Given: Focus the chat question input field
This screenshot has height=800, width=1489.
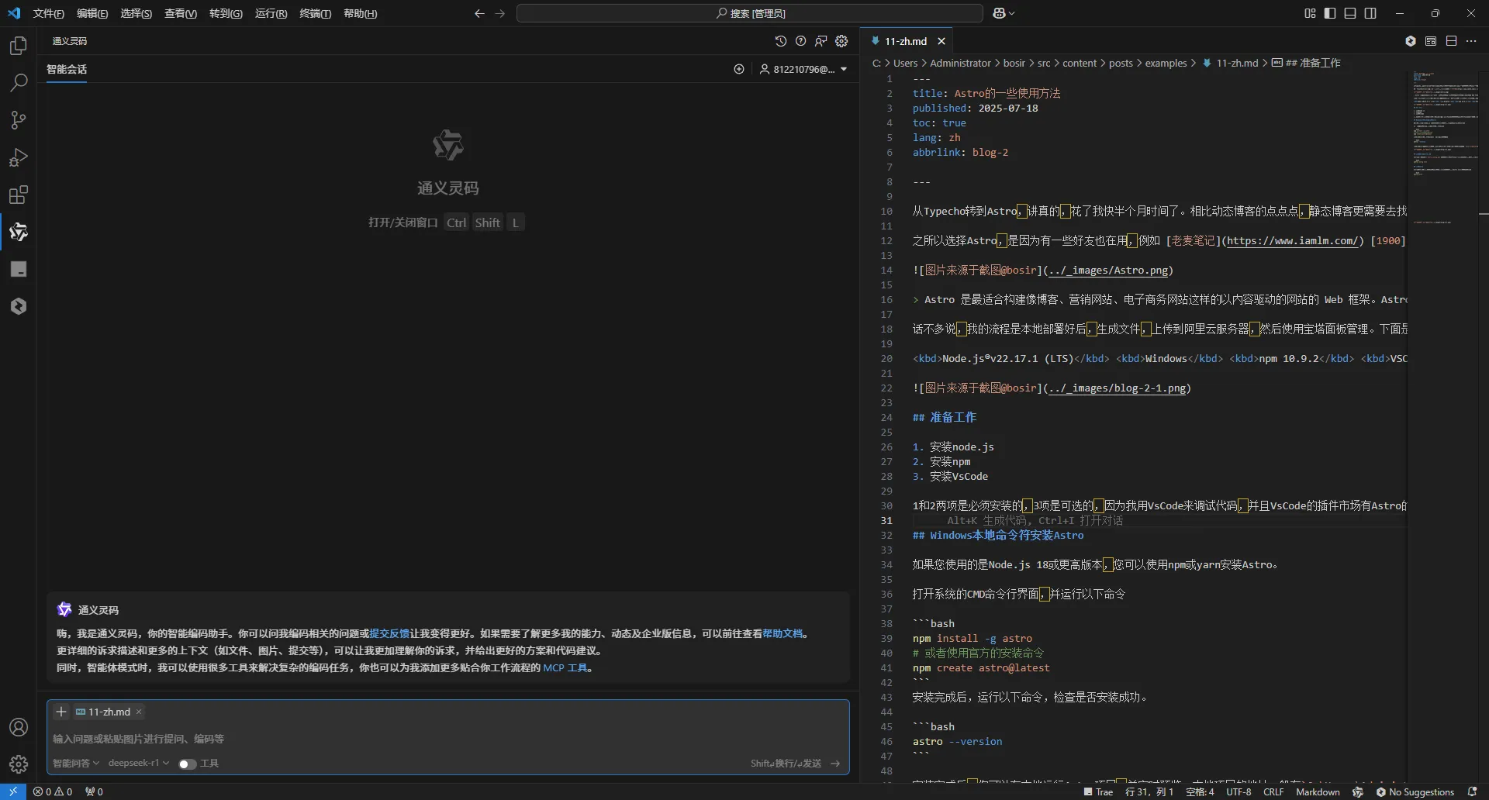Looking at the screenshot, I should click(x=447, y=739).
